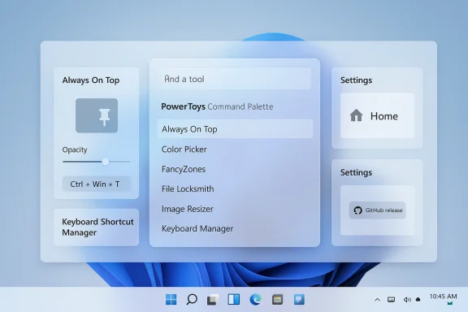Click the 'Always On Top' card title
This screenshot has height=312, width=468.
(91, 80)
